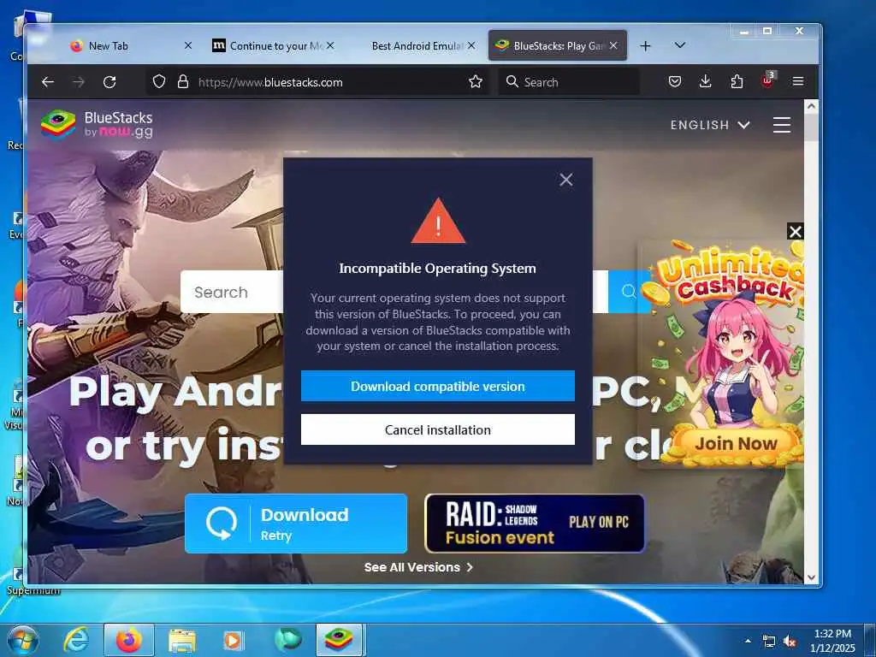This screenshot has width=876, height=657.
Task: Click the green globe taskbar icon
Action: [x=287, y=640]
